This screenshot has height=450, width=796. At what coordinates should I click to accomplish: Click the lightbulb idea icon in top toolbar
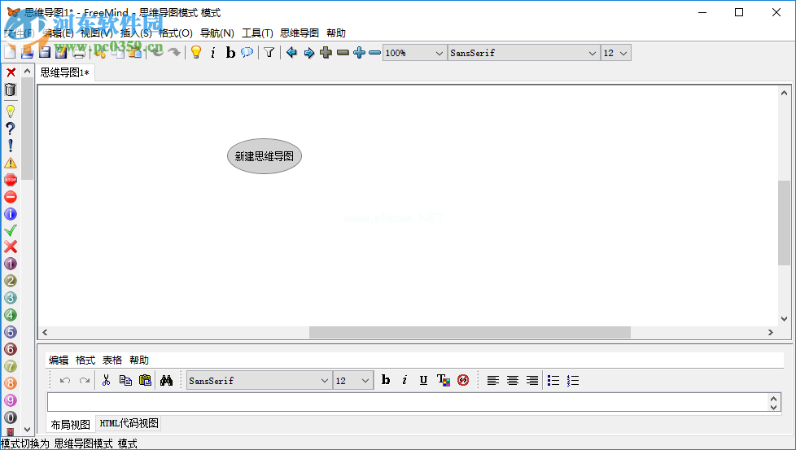coord(196,52)
